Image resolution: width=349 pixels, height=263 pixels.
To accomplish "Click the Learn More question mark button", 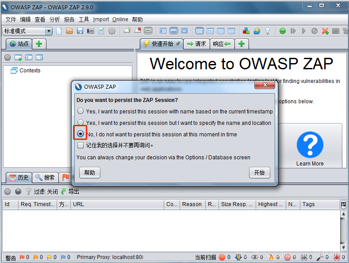I will (310, 145).
